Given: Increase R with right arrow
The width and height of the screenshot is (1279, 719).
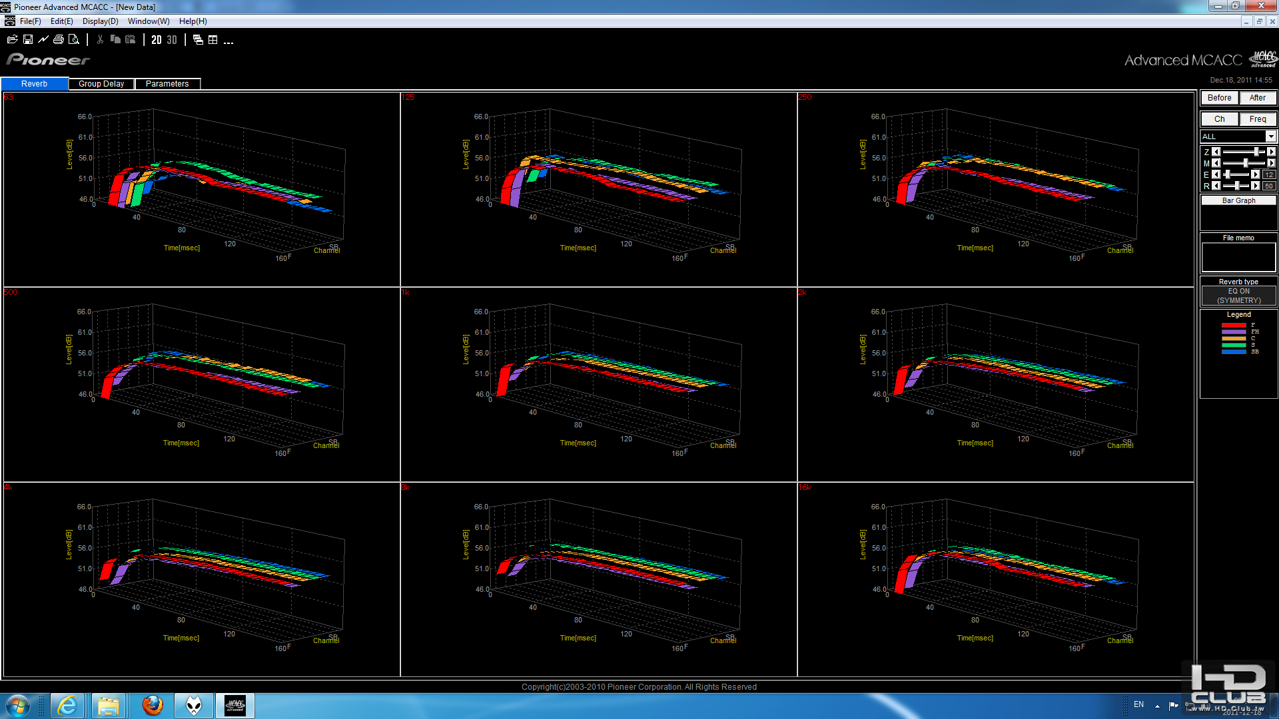Looking at the screenshot, I should point(1256,186).
